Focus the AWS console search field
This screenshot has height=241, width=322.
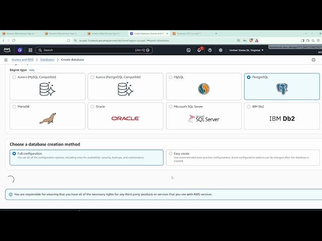(94, 50)
